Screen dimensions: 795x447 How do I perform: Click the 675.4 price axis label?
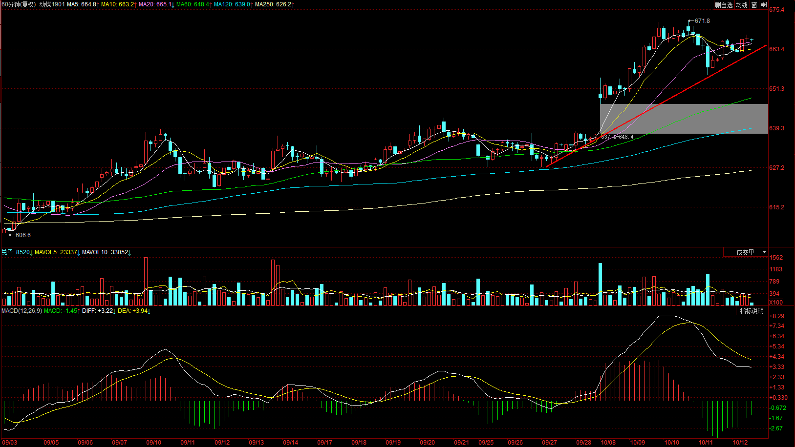(777, 10)
